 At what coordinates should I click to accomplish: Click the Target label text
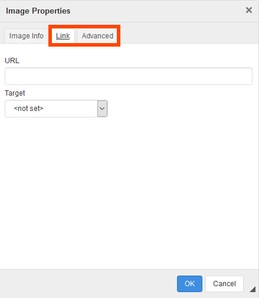15,93
